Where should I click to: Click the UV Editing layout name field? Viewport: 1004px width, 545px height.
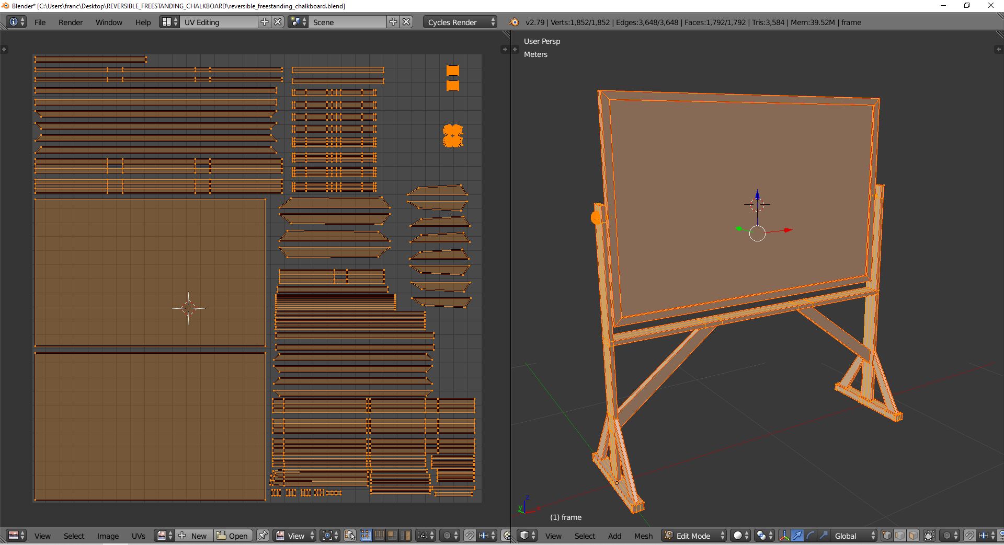[219, 22]
